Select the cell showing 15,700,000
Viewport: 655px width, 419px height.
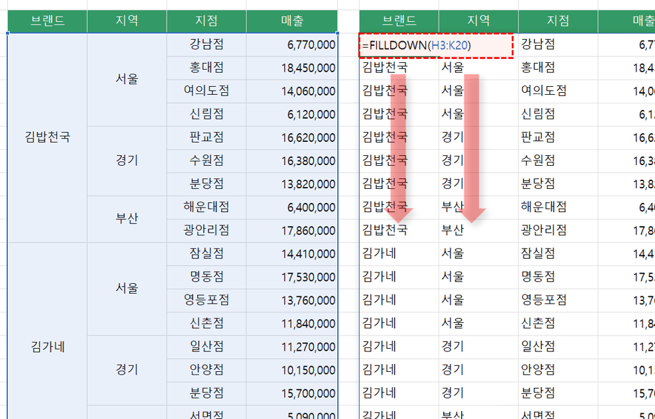pyautogui.click(x=292, y=392)
